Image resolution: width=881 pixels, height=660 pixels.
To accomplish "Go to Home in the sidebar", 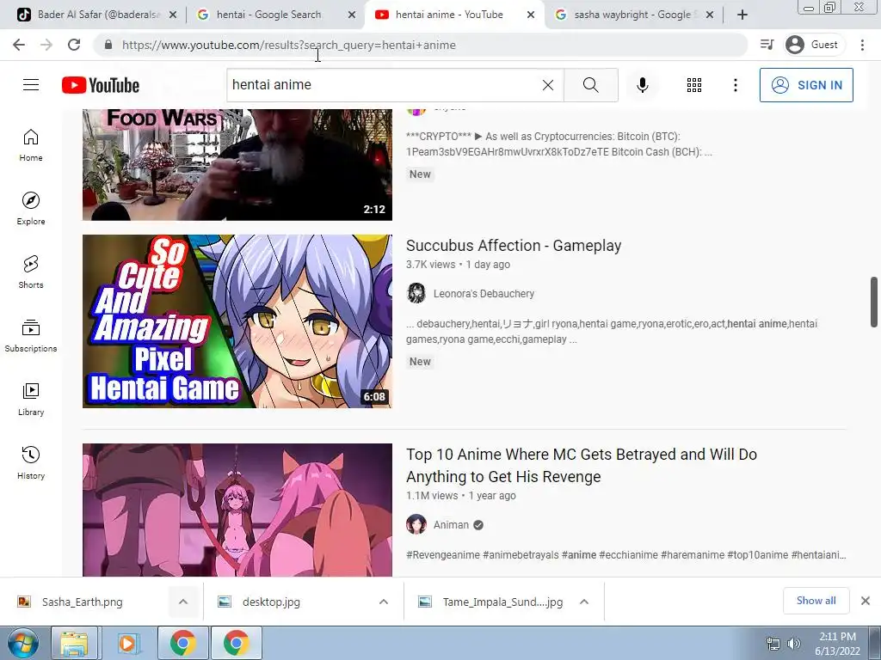I will 31,144.
